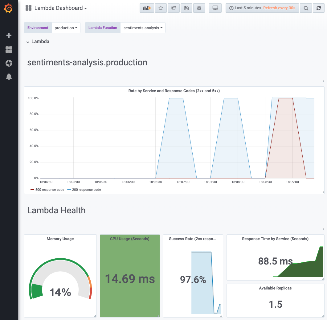327x320 pixels.
Task: Click the Refresh every 30s link
Action: (279, 8)
